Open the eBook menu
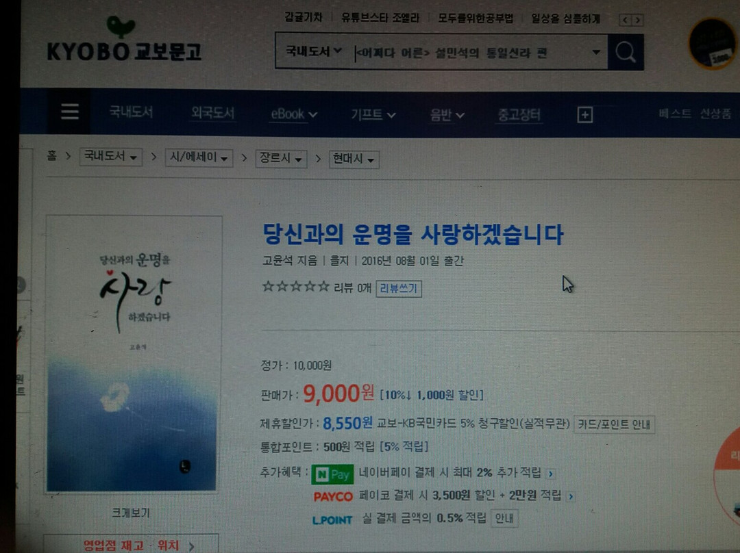The height and width of the screenshot is (553, 740). click(293, 114)
